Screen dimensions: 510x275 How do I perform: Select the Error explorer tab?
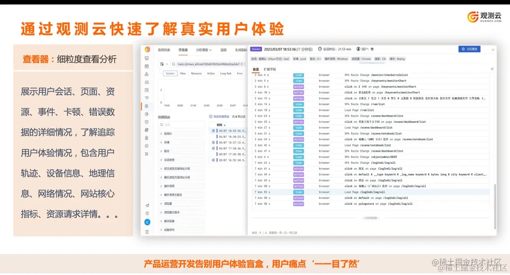tap(240, 73)
